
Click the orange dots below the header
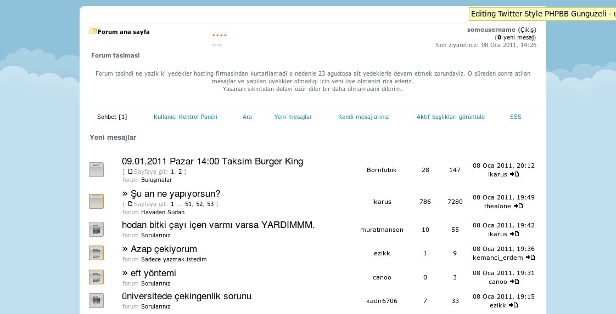click(219, 36)
